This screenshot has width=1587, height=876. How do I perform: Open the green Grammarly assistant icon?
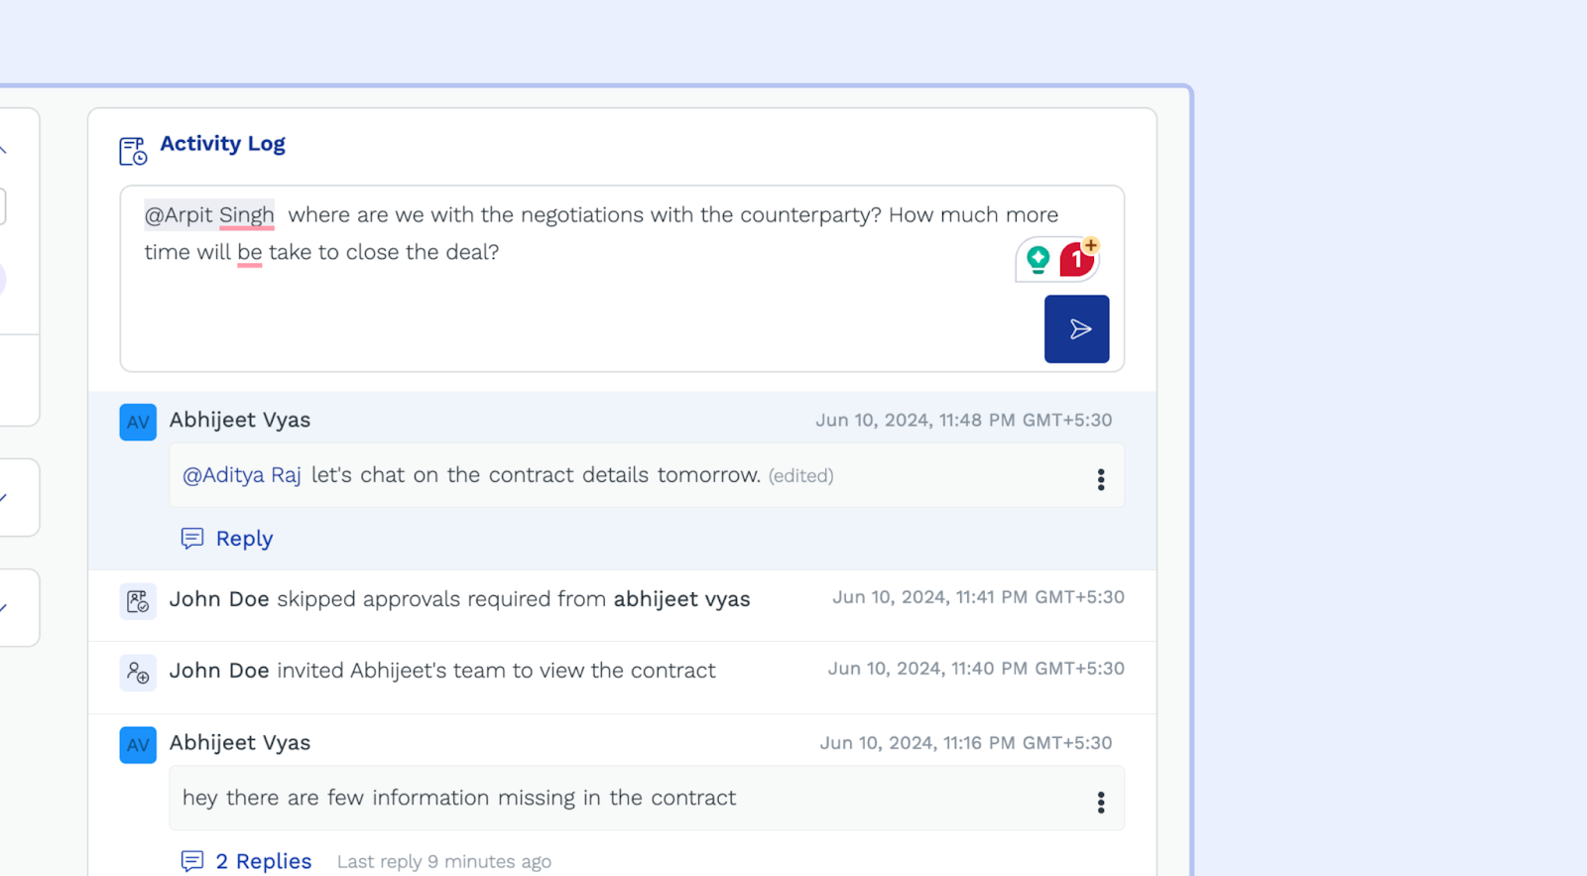[x=1038, y=260]
